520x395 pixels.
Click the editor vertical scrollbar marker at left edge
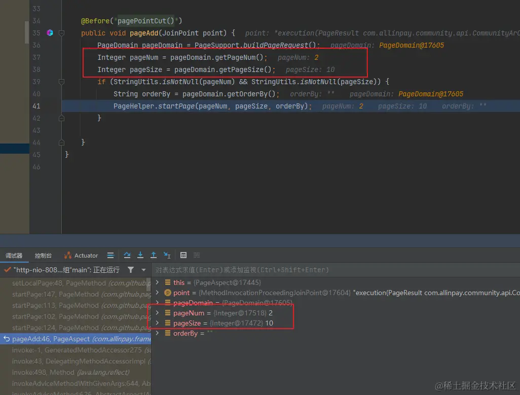26,32
